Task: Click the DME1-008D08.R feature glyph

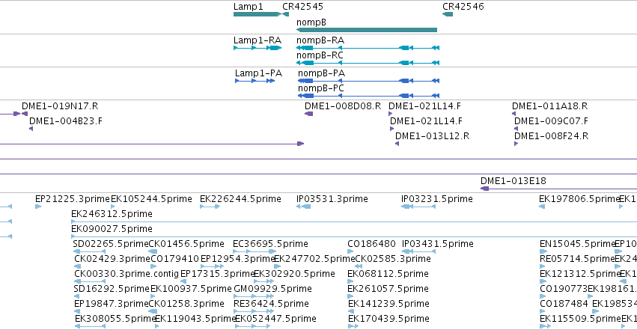Action: 308,114
